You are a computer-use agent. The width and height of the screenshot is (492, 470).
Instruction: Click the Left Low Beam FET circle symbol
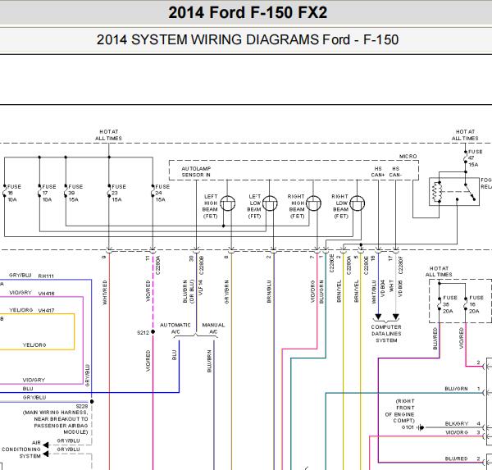coord(270,203)
